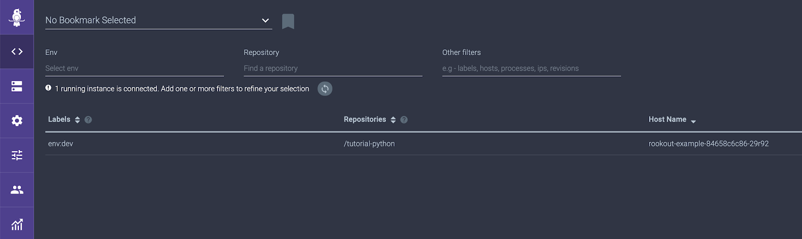Viewport: 802px width, 239px height.
Task: Open the tuning sliders sidebar icon
Action: (x=17, y=155)
